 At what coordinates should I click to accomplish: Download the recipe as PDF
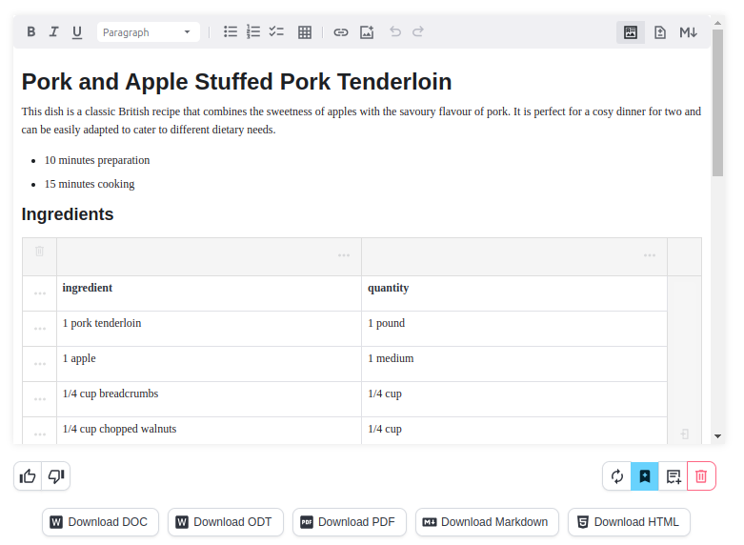(x=349, y=522)
